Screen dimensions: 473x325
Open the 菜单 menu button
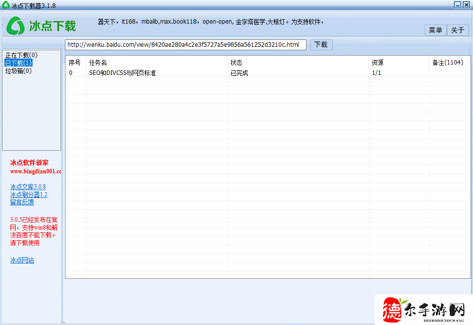point(435,30)
